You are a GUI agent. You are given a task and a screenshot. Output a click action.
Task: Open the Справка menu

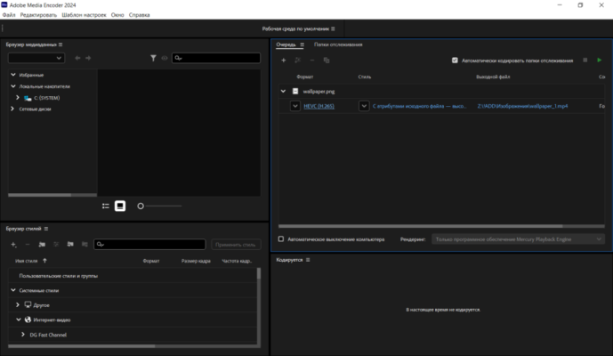pos(139,15)
